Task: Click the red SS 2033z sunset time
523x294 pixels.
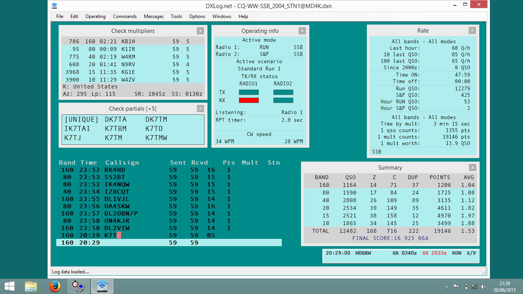Action: pyautogui.click(x=435, y=253)
